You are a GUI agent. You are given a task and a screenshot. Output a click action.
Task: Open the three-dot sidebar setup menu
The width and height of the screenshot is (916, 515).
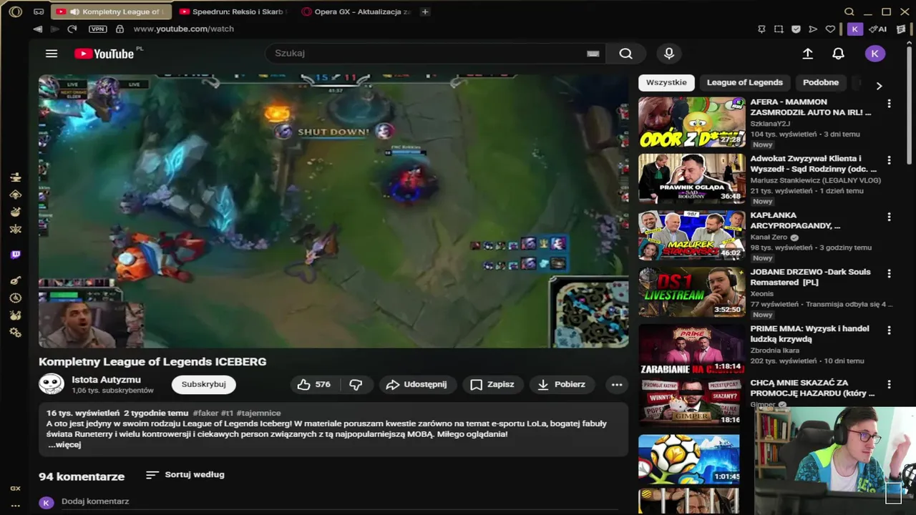(x=15, y=506)
